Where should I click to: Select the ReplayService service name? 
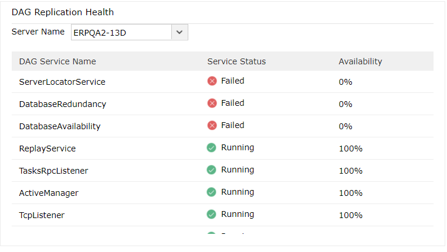coord(48,149)
